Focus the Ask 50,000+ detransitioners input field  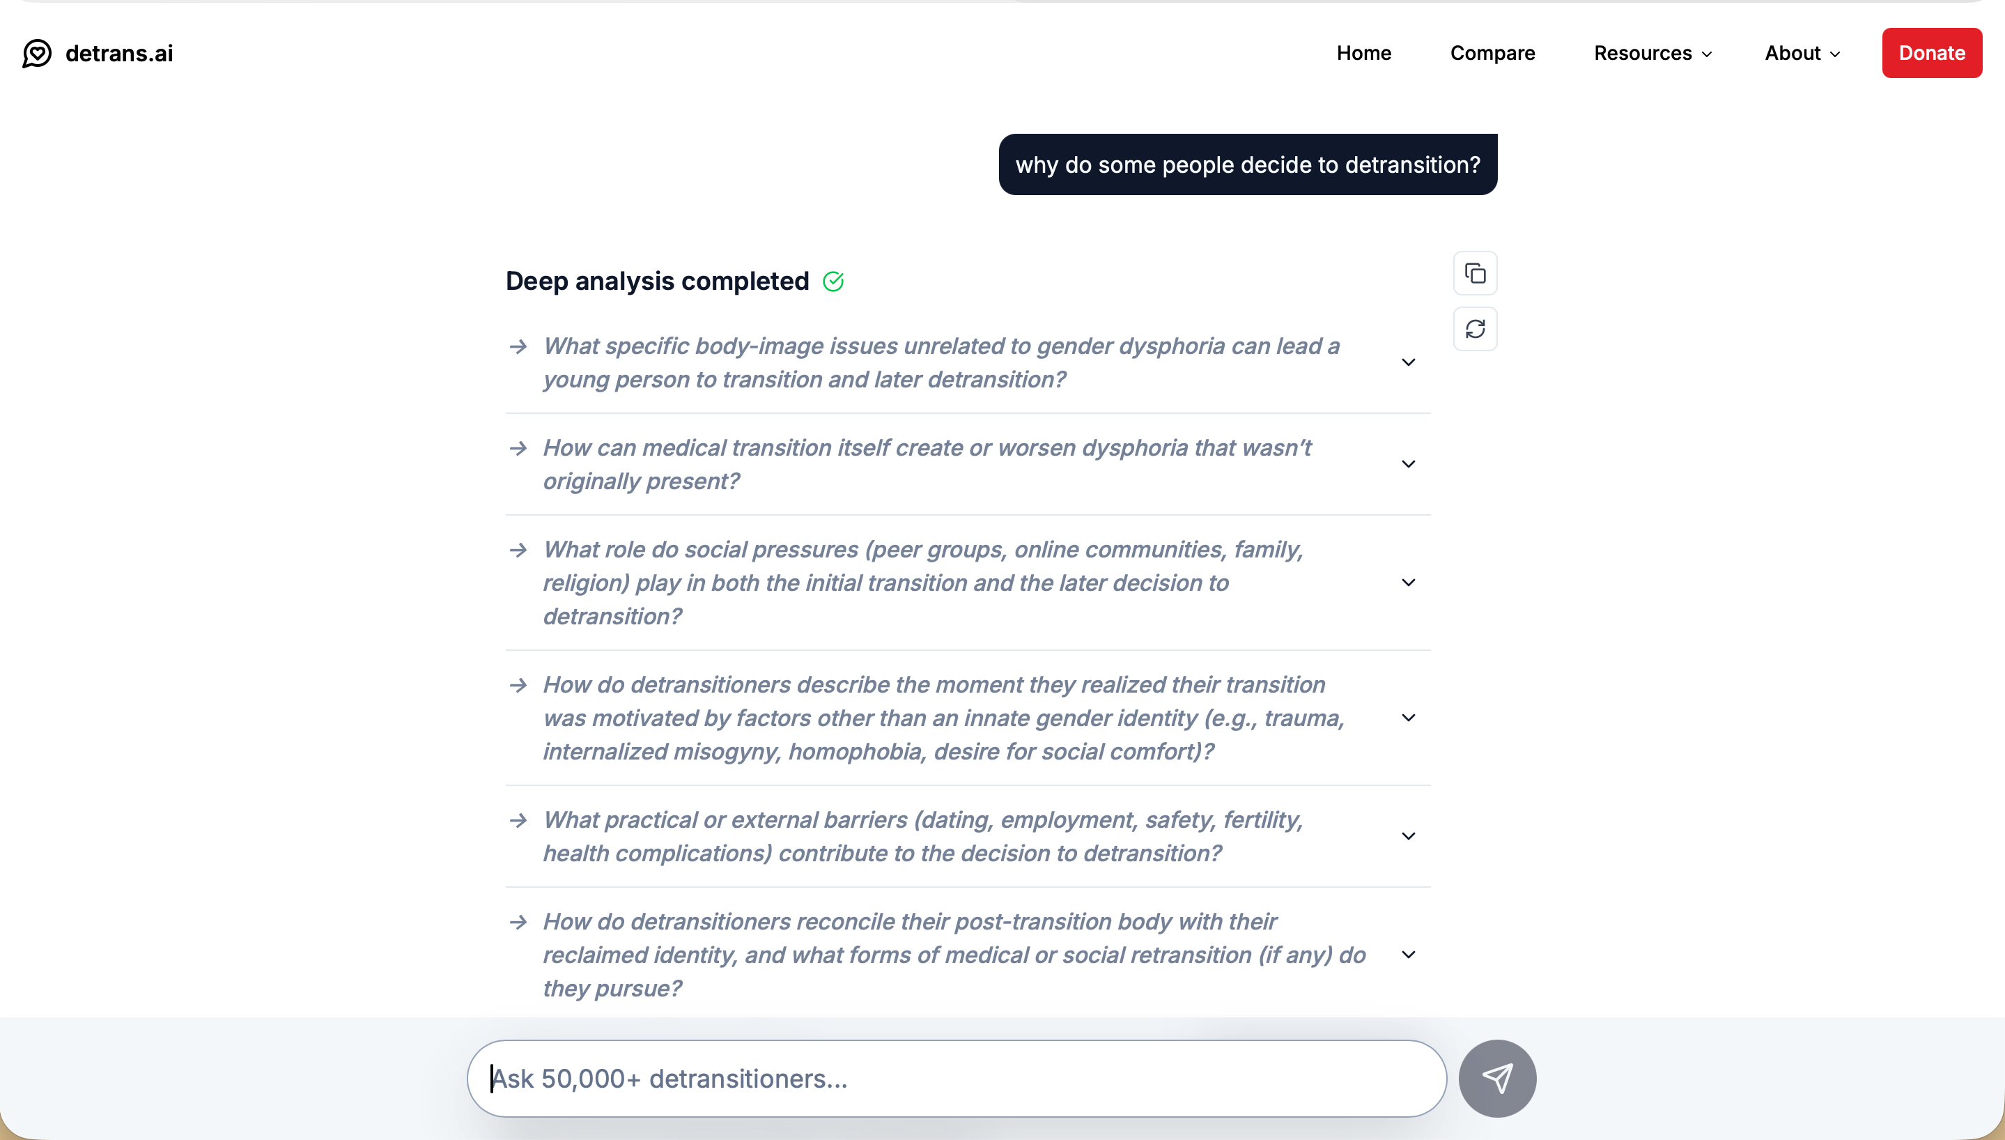957,1078
